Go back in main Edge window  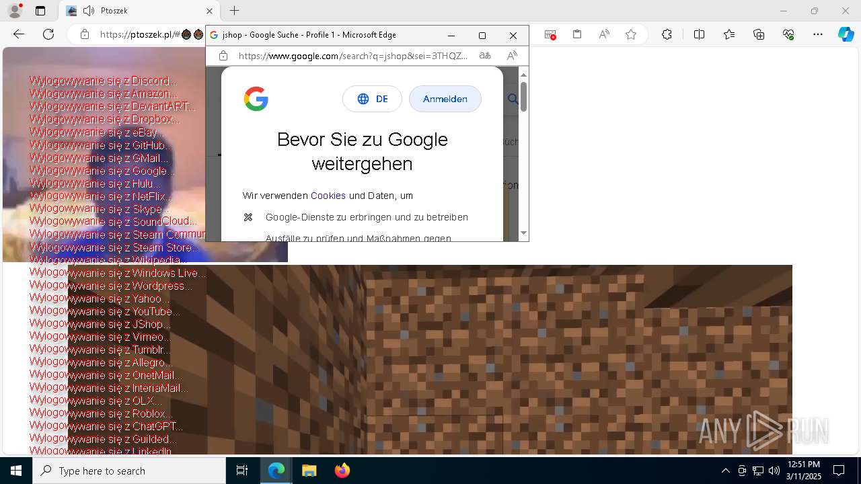(19, 34)
